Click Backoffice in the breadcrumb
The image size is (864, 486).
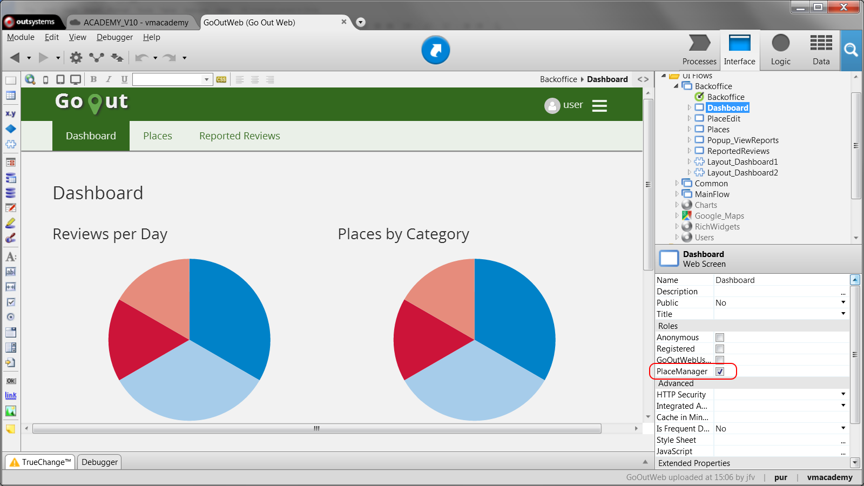click(558, 79)
